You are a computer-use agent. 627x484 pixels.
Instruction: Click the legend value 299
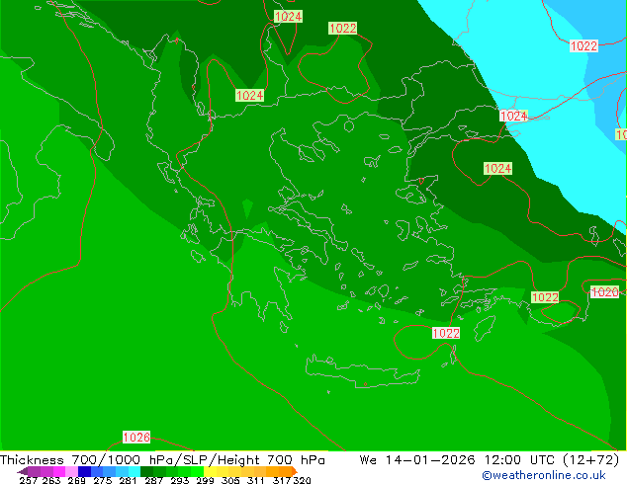205,480
